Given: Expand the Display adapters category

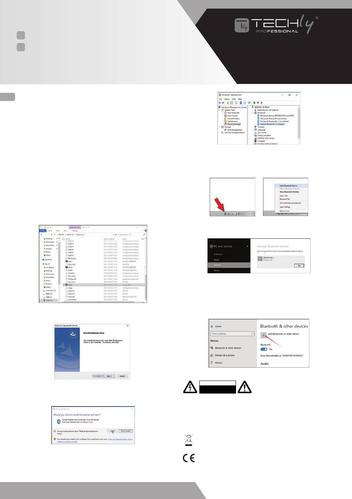Looking at the screenshot, I should (x=252, y=136).
